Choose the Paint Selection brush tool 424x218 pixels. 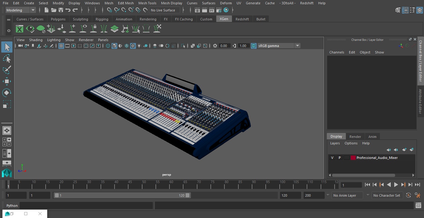click(x=7, y=70)
